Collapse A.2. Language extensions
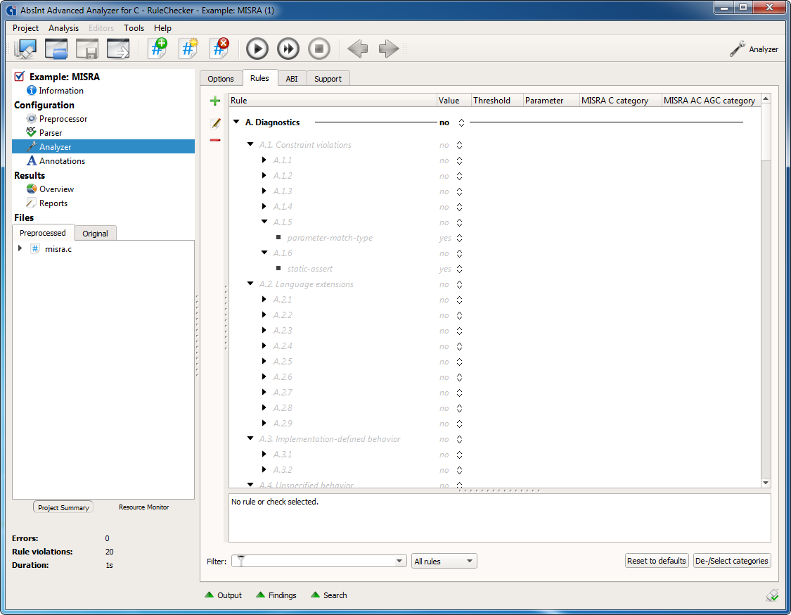 (x=250, y=284)
